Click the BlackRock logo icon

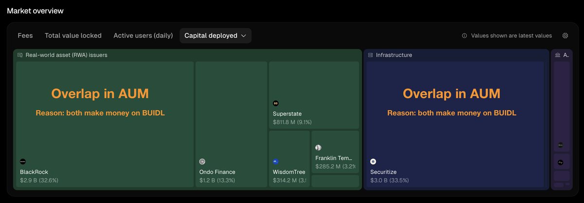[23, 161]
